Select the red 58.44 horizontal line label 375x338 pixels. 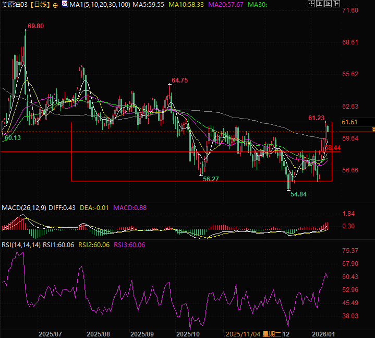tap(333, 148)
